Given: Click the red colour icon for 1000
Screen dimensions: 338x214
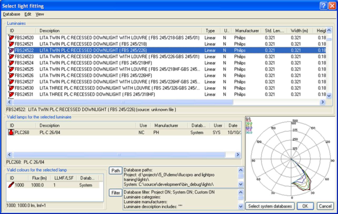Looking at the screenshot, I should [x=11, y=185].
